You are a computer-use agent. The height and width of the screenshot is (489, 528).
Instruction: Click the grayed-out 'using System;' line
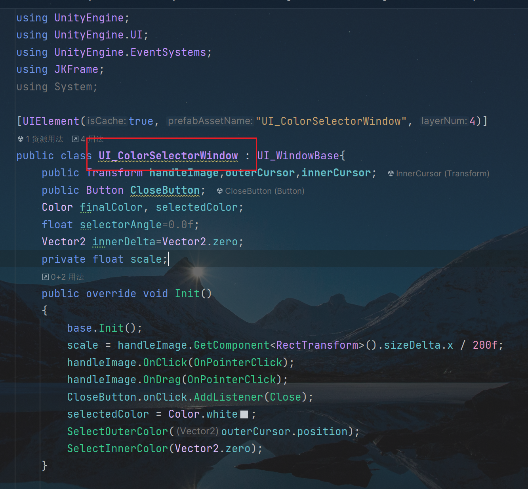57,87
